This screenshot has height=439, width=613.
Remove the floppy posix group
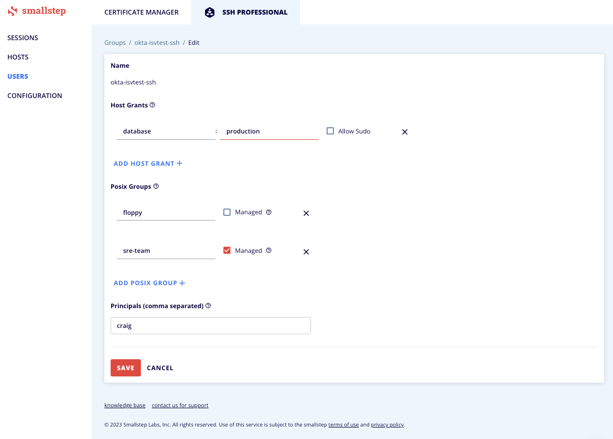pos(306,213)
